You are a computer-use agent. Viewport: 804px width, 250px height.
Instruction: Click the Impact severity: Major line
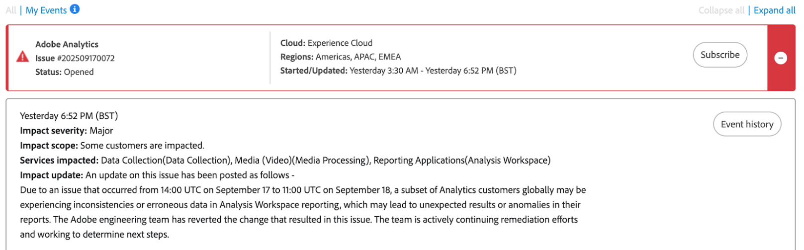tap(66, 131)
